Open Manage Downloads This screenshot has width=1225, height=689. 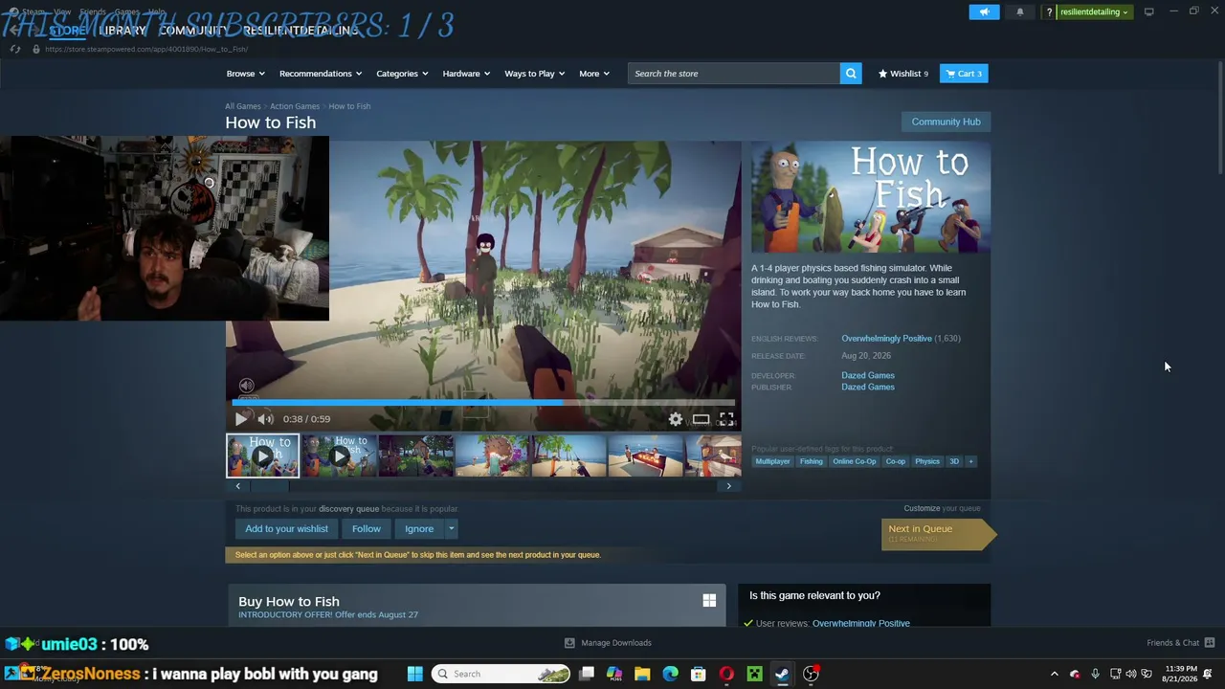pyautogui.click(x=608, y=643)
